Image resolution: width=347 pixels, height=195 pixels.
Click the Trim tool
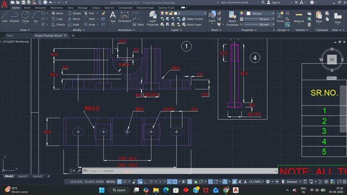point(89,13)
